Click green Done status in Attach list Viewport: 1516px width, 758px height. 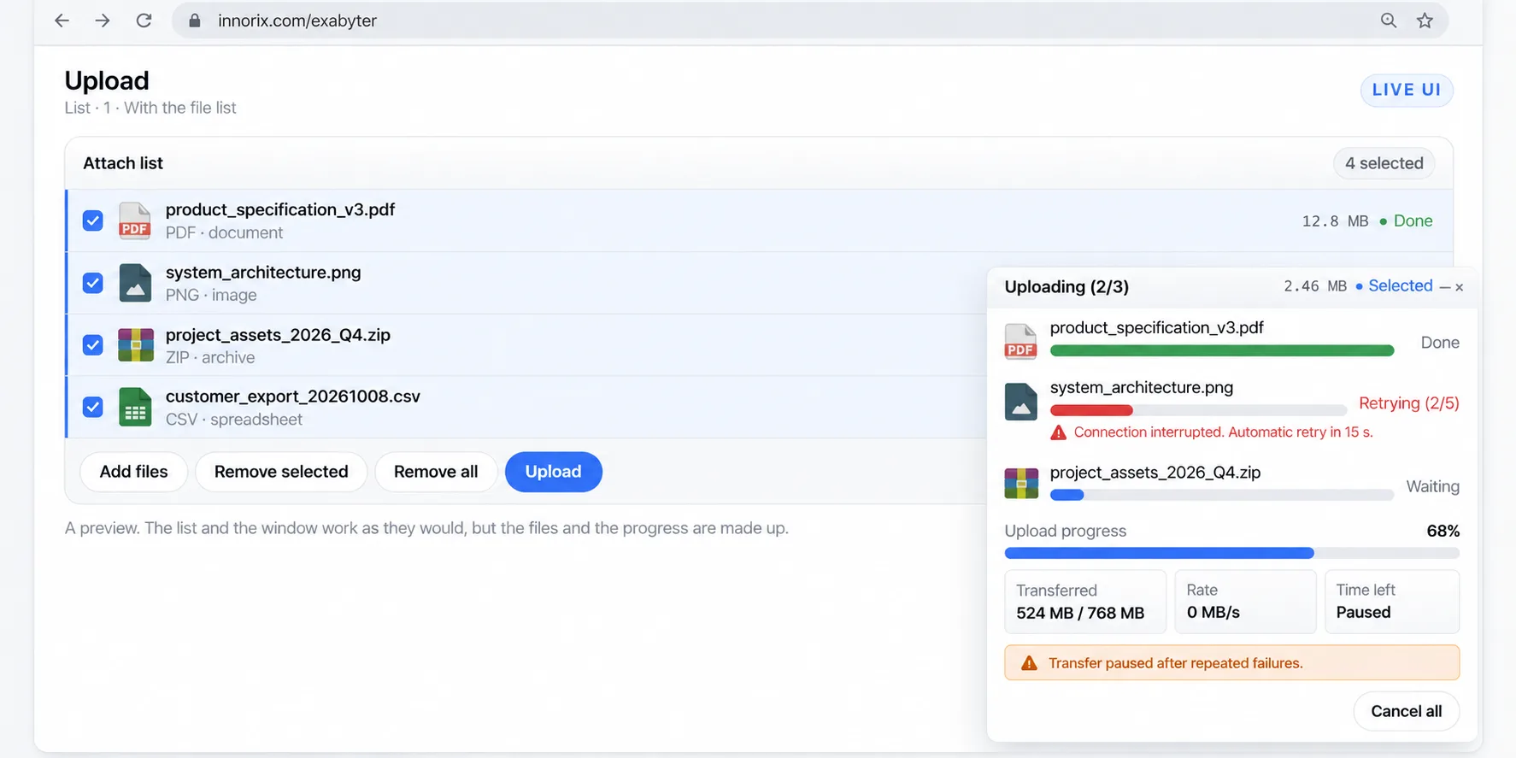click(1413, 221)
